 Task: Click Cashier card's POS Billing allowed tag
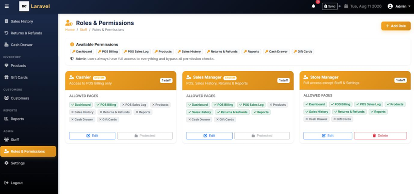point(107,105)
